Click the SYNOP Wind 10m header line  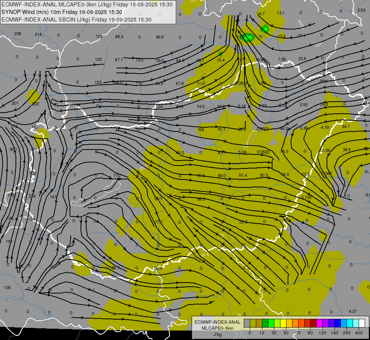point(62,12)
